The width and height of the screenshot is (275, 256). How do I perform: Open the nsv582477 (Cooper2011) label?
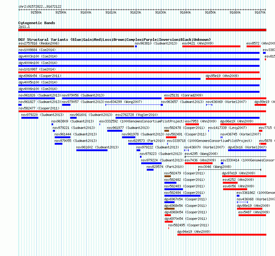pyautogui.click(x=39, y=108)
